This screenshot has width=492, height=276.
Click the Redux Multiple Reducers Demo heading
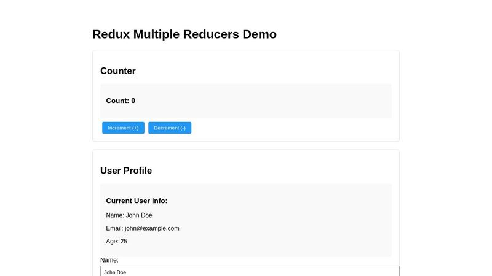pos(184,34)
